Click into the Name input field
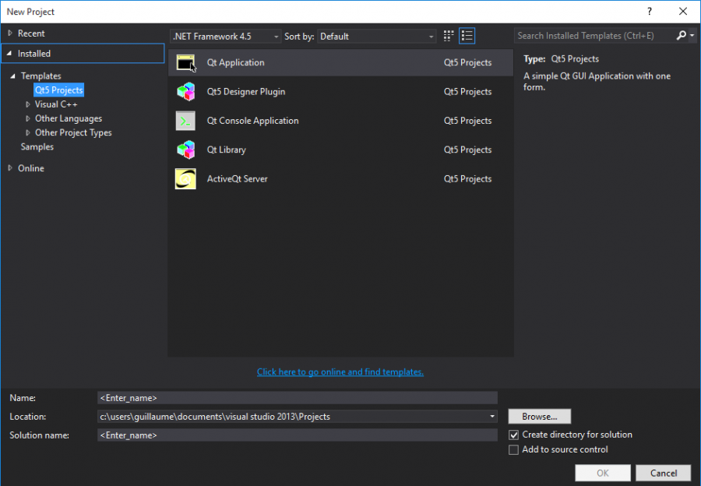This screenshot has height=486, width=701. pos(298,398)
